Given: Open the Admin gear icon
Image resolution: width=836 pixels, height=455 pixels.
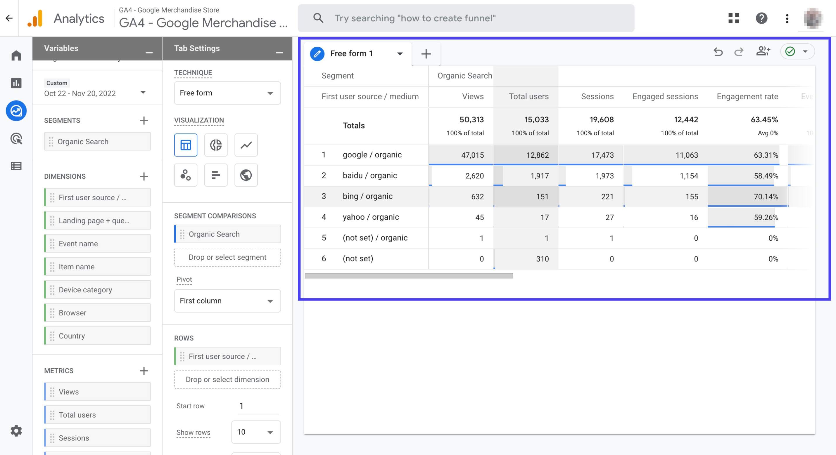Looking at the screenshot, I should coord(16,431).
